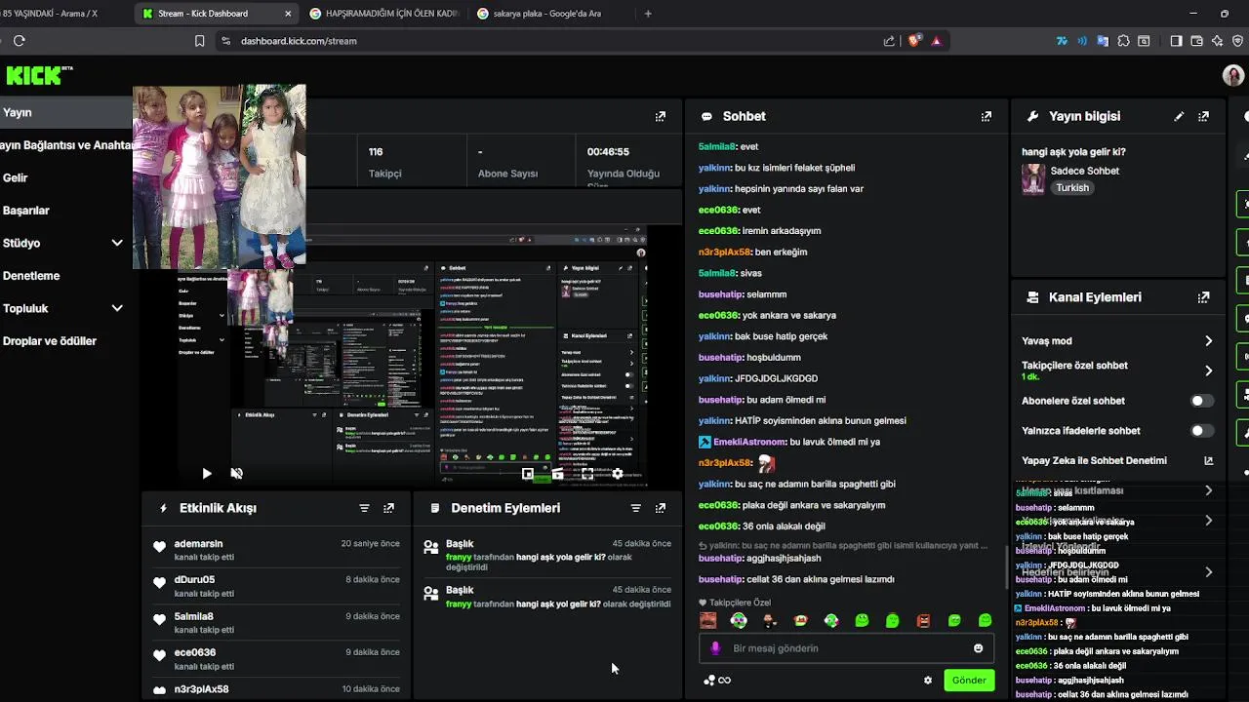
Task: Toggle Yalnızca ifadelerle sohbet switch
Action: tap(1202, 431)
